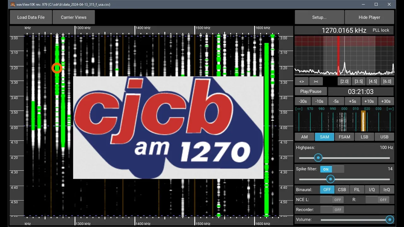The width and height of the screenshot is (404, 227).
Task: Click the orange highlighted channel in mini waterfall
Action: (363, 121)
